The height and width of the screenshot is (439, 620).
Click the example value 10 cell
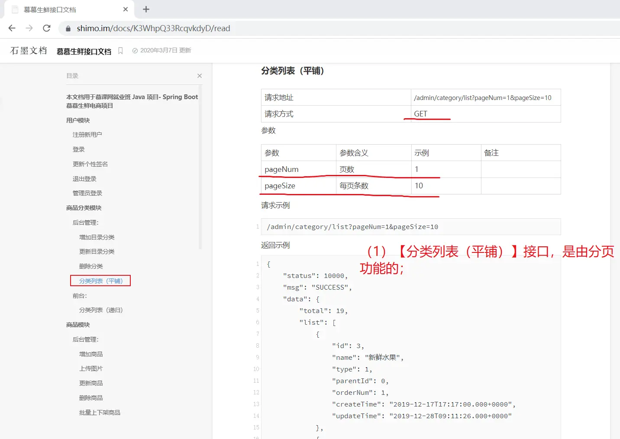(x=446, y=186)
